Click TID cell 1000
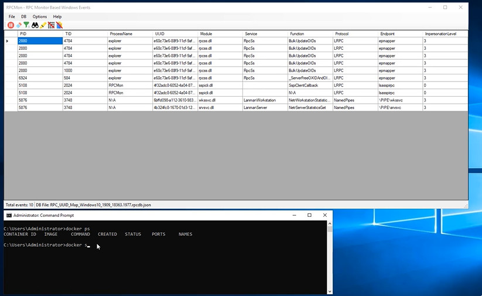Screen dimensions: 482x296 pos(85,70)
